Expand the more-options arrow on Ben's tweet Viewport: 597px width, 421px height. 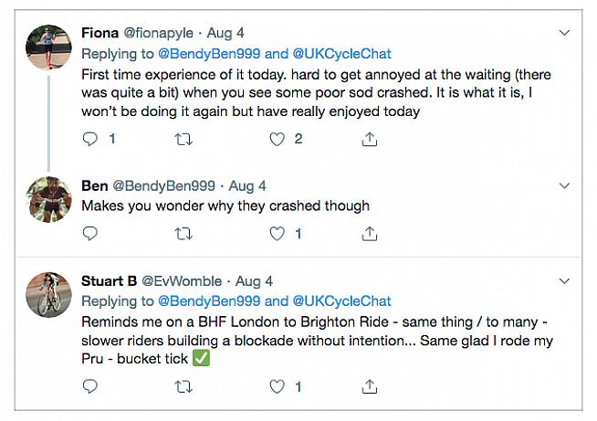coord(563,185)
